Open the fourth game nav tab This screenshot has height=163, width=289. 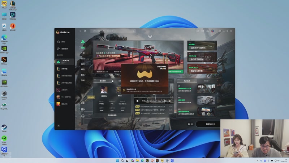tap(83, 64)
